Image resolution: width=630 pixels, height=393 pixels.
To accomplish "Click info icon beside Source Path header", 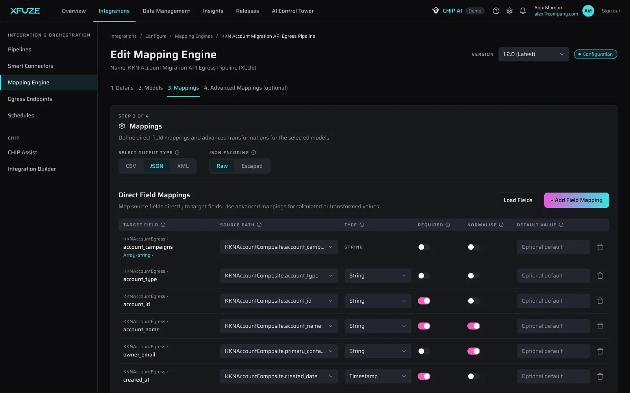I will (x=259, y=225).
